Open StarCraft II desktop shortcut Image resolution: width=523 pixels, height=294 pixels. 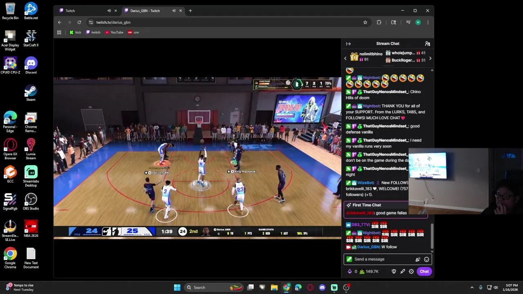31,38
